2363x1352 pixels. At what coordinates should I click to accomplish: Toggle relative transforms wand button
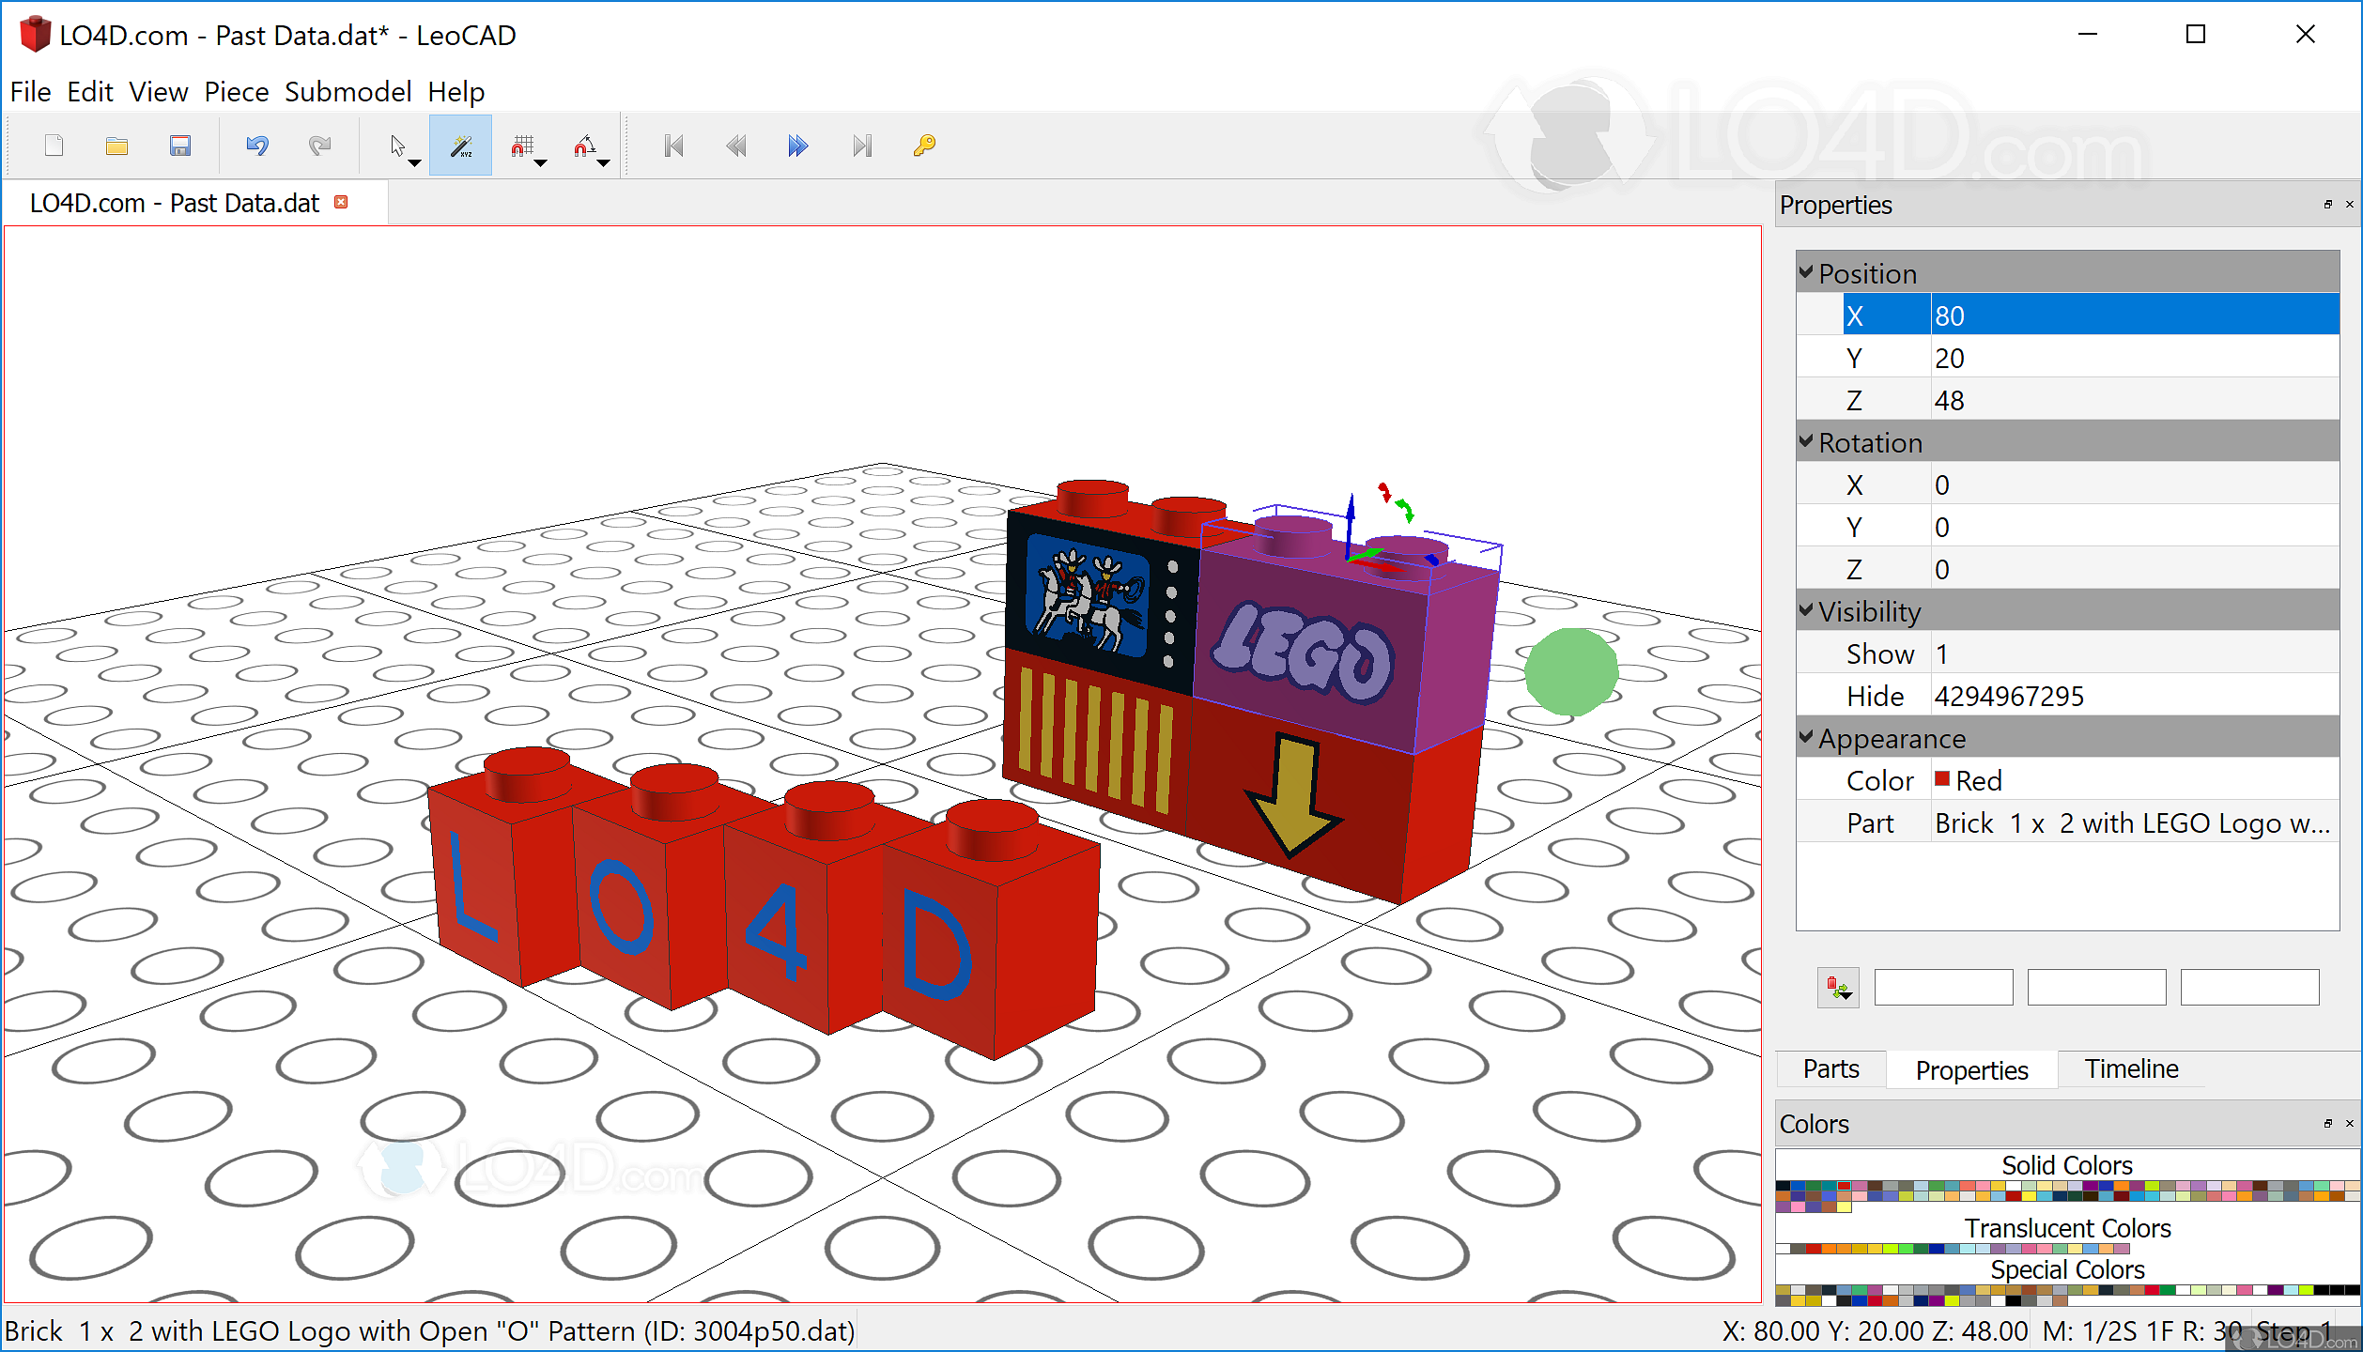pyautogui.click(x=460, y=146)
